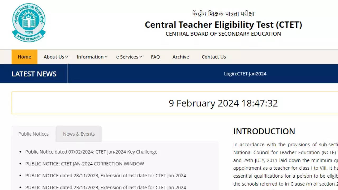338x190 pixels.
Task: Go to the Home menu item
Action: pos(24,57)
